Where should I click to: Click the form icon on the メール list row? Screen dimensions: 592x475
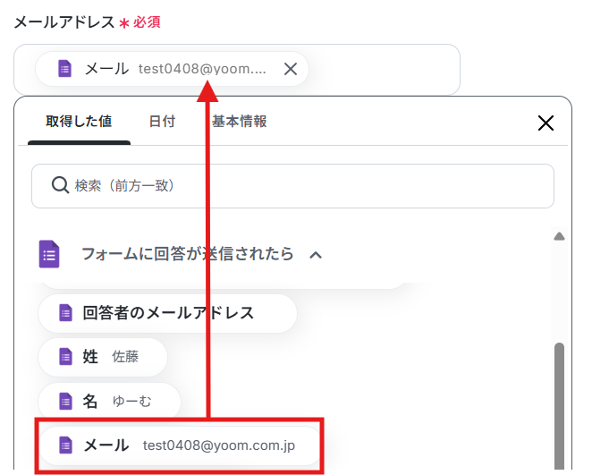coord(65,445)
